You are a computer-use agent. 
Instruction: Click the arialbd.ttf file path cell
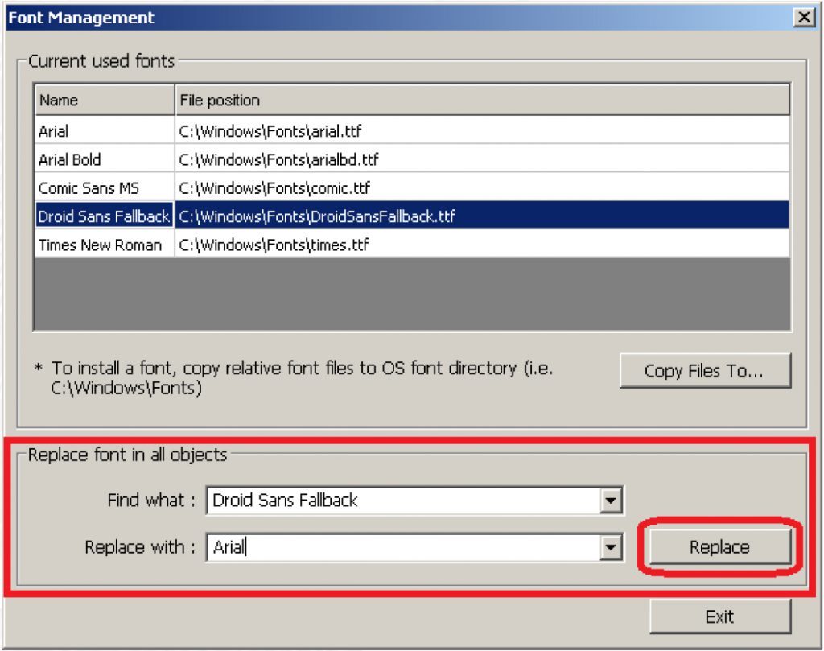[482, 159]
